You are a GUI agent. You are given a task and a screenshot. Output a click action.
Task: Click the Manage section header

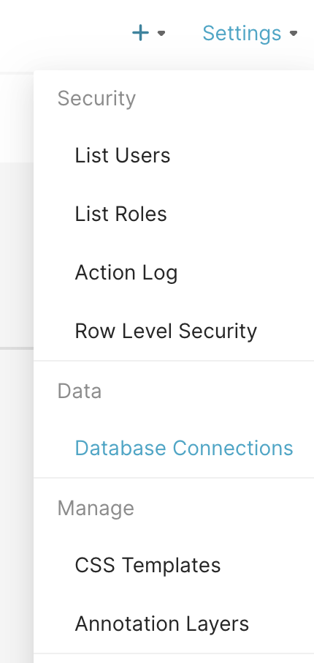(96, 508)
